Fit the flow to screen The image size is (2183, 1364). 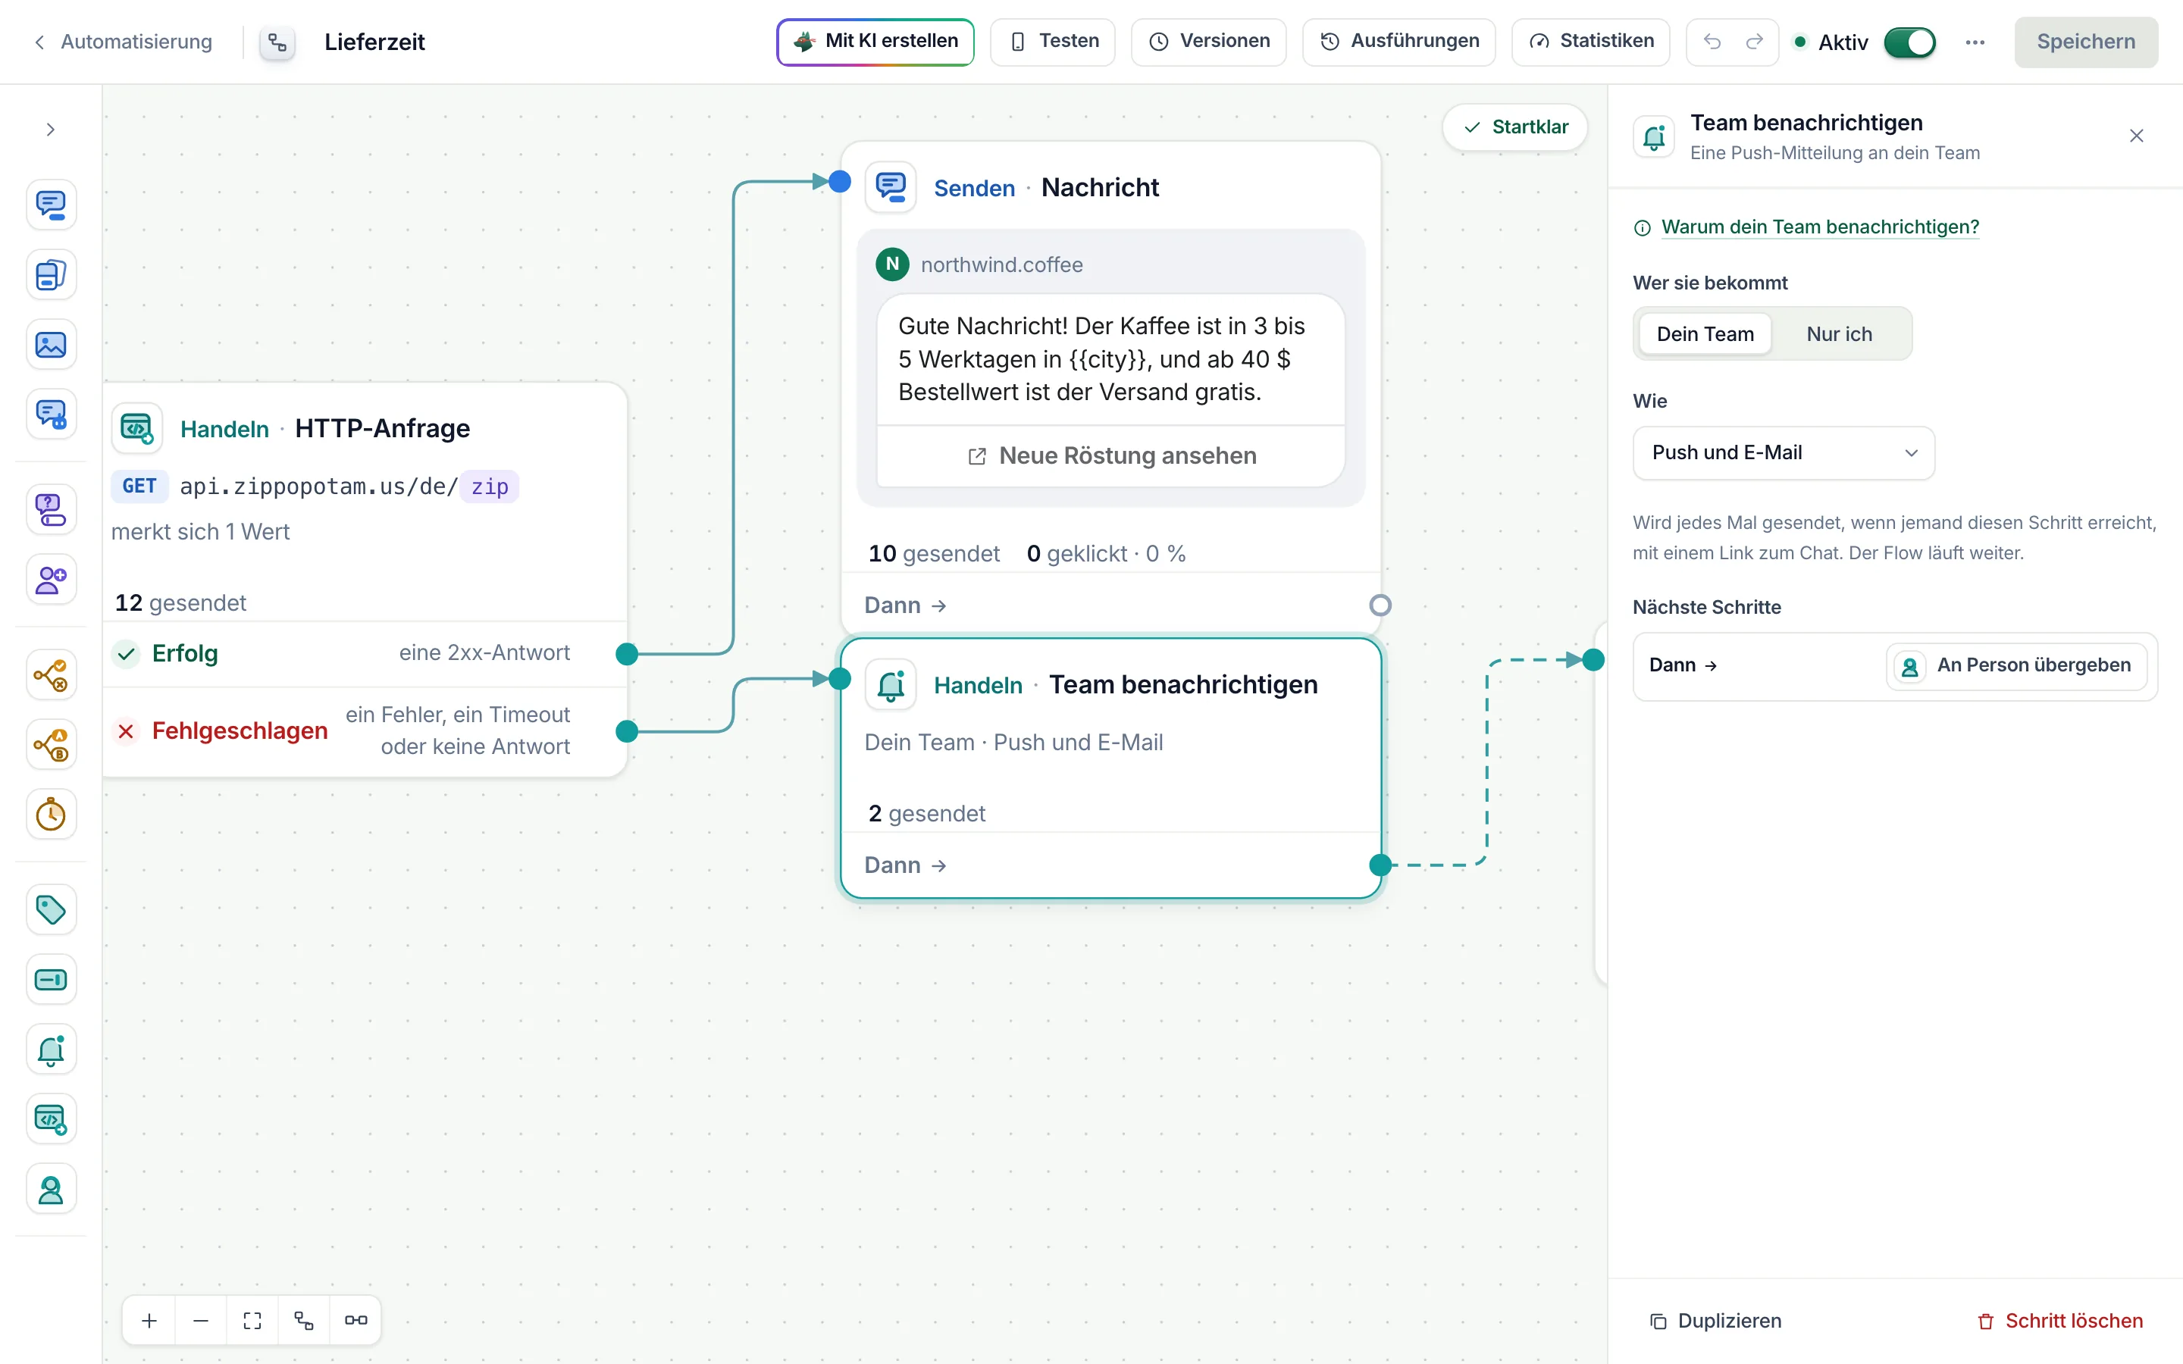coord(252,1321)
